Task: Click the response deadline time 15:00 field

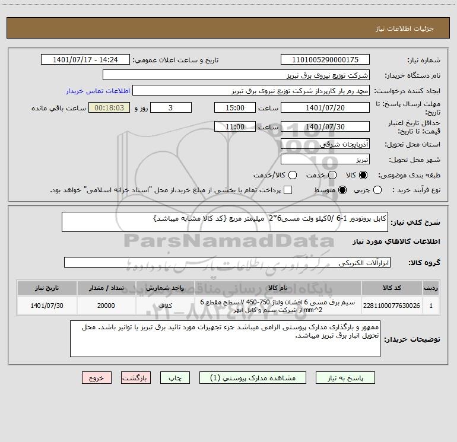Action: point(235,107)
